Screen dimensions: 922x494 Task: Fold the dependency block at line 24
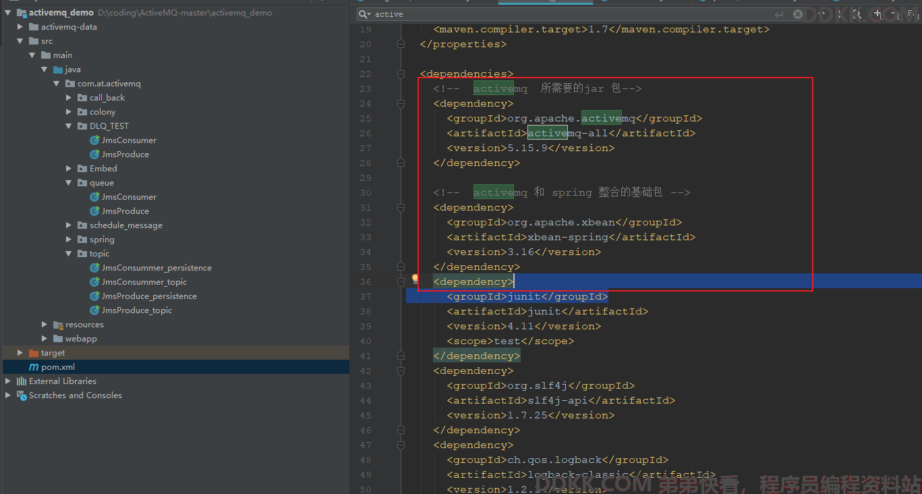(401, 103)
